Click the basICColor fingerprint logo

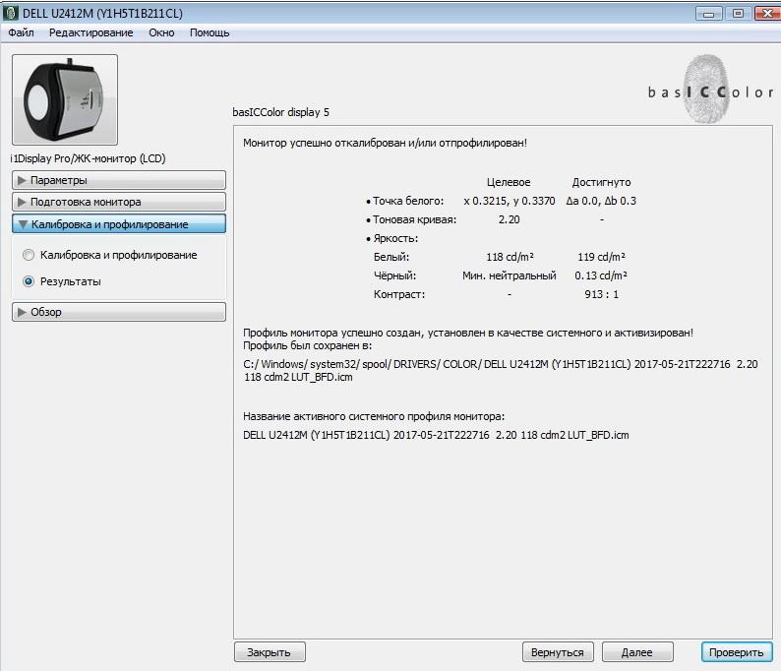[711, 90]
